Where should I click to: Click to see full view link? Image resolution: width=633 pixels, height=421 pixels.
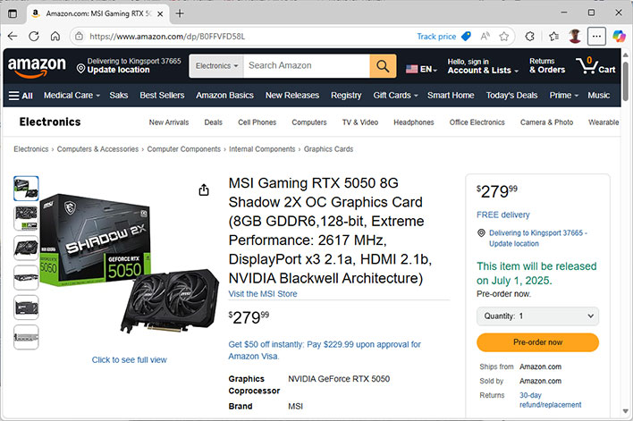(129, 359)
